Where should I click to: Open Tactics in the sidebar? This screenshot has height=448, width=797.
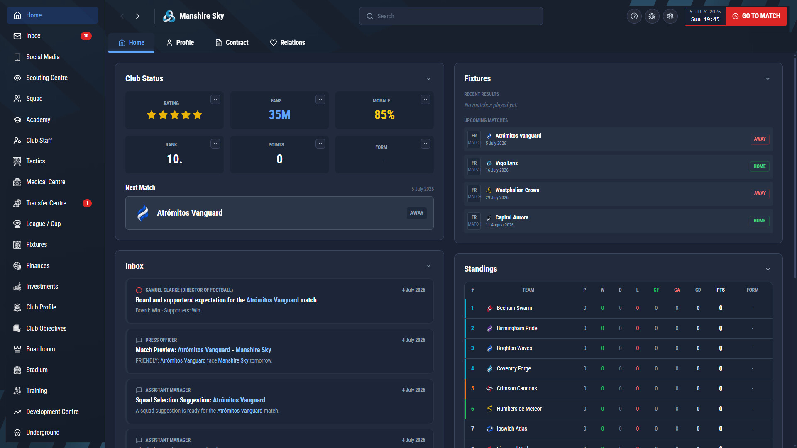52,161
